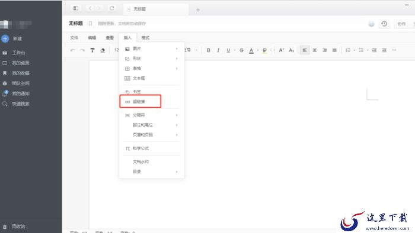This screenshot has height=233, width=415.
Task: Click the clear formatting eraser icon
Action: tap(103, 50)
